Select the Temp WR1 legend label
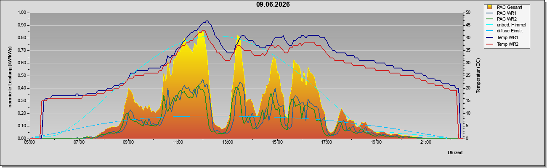547x168 pixels. (507, 38)
